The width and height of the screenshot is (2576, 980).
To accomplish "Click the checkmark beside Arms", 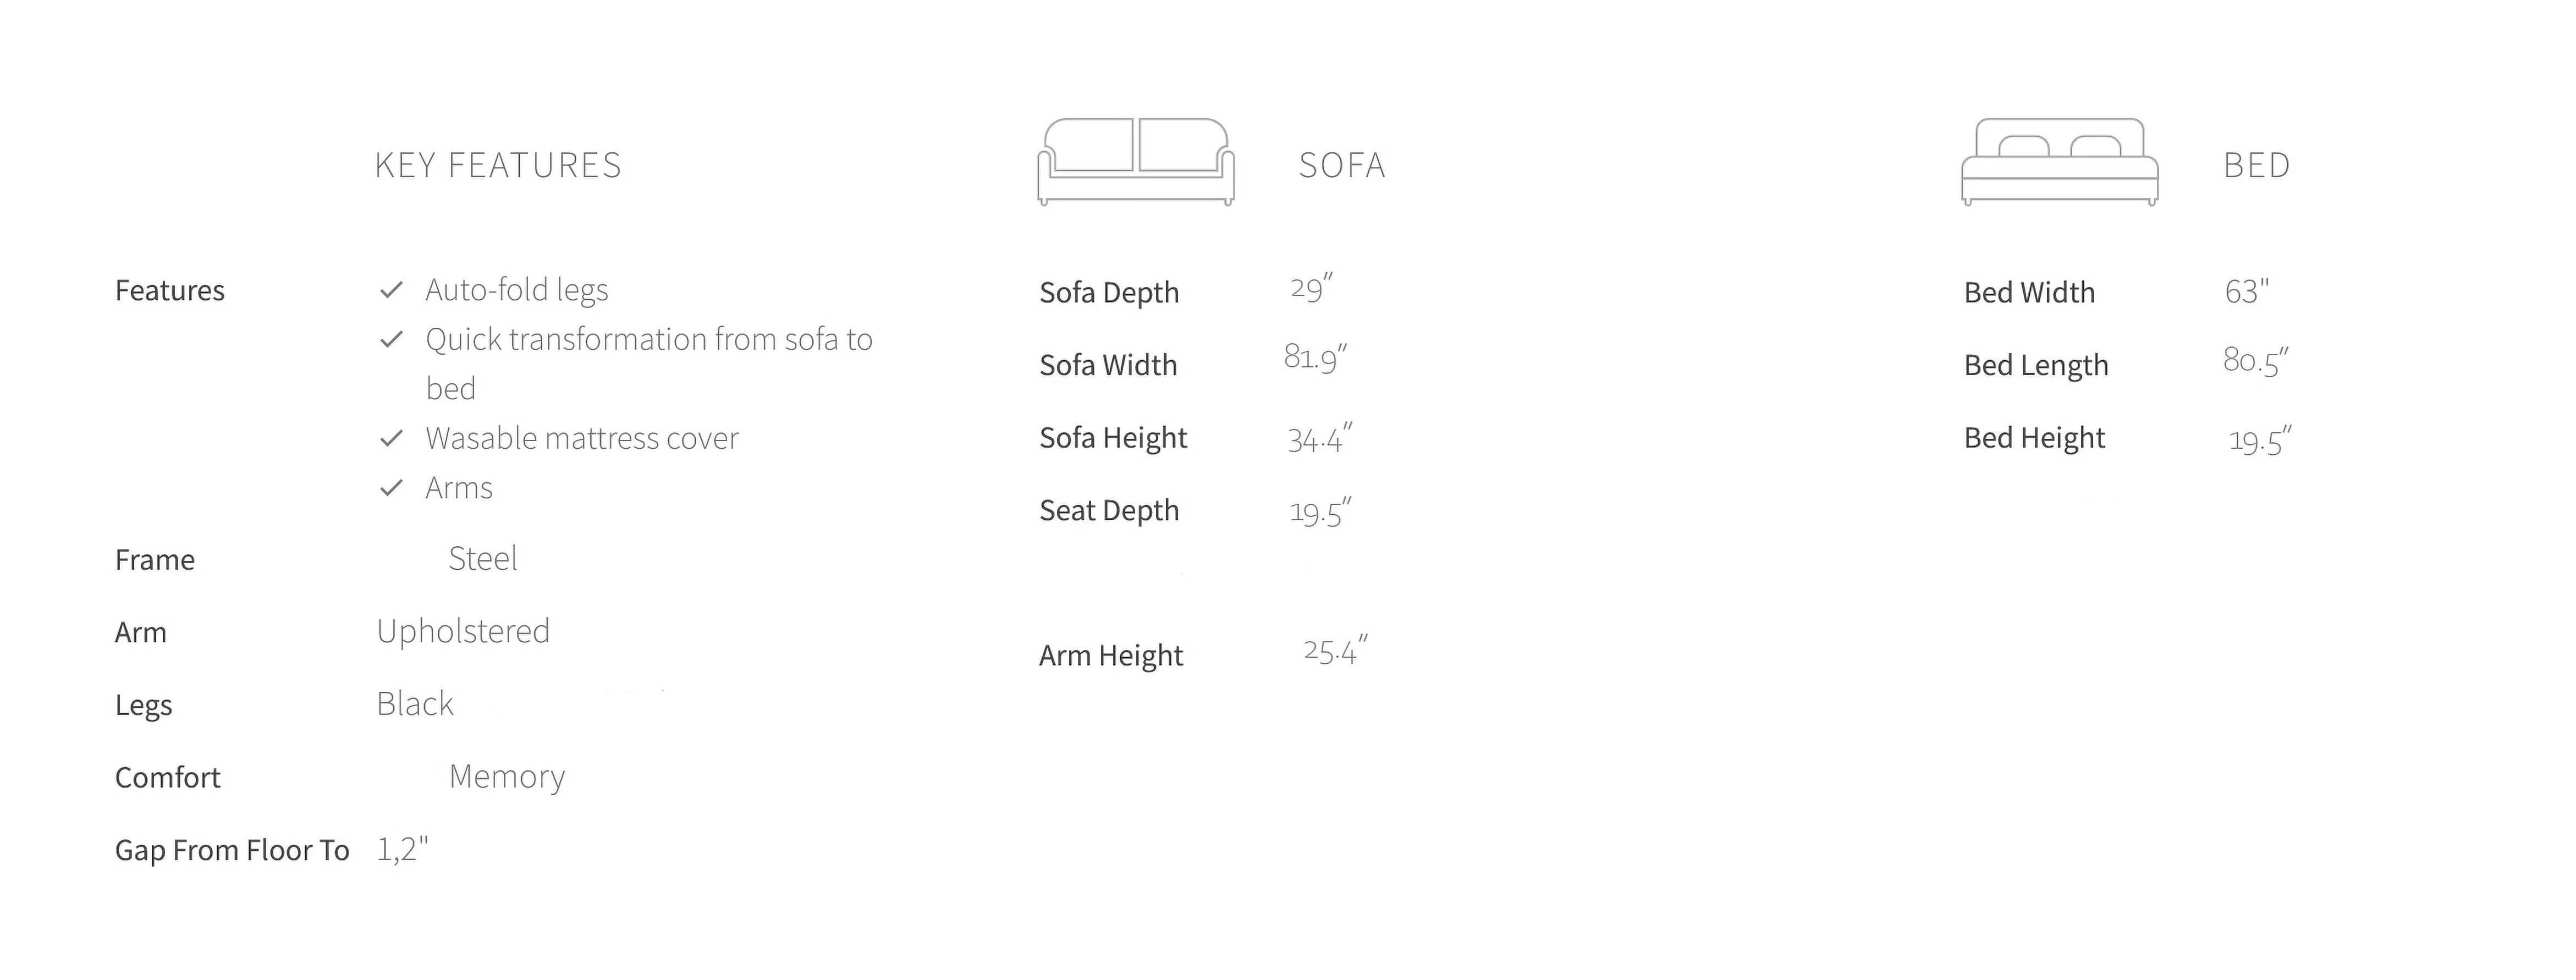I will pyautogui.click(x=391, y=488).
